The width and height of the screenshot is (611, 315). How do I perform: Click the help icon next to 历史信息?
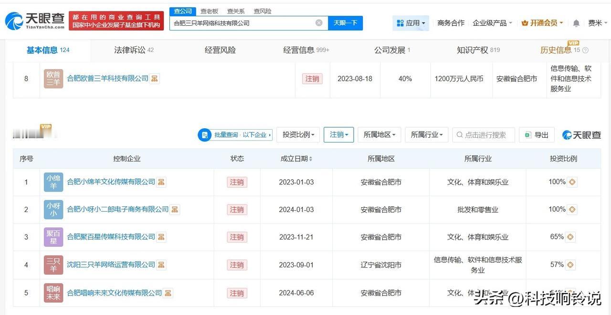[585, 51]
